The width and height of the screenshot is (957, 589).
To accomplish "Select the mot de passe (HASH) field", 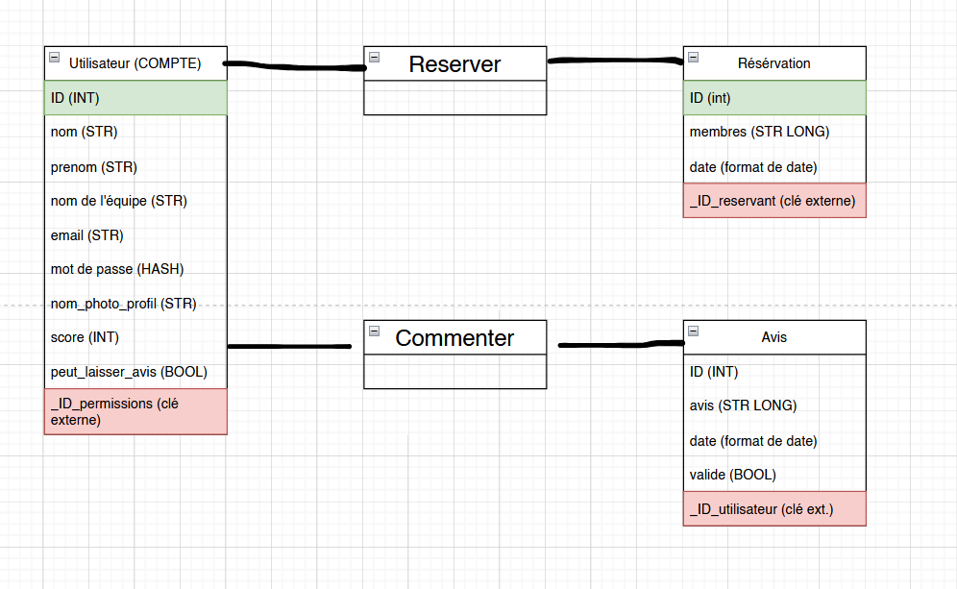I will click(135, 269).
